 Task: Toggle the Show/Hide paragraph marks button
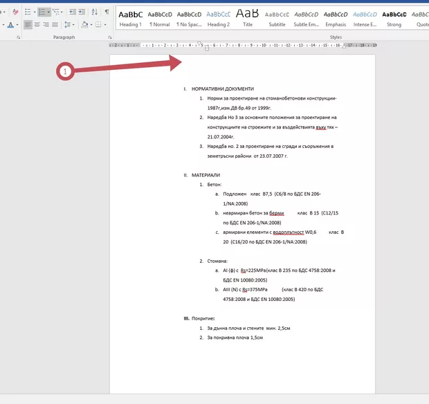pos(107,12)
